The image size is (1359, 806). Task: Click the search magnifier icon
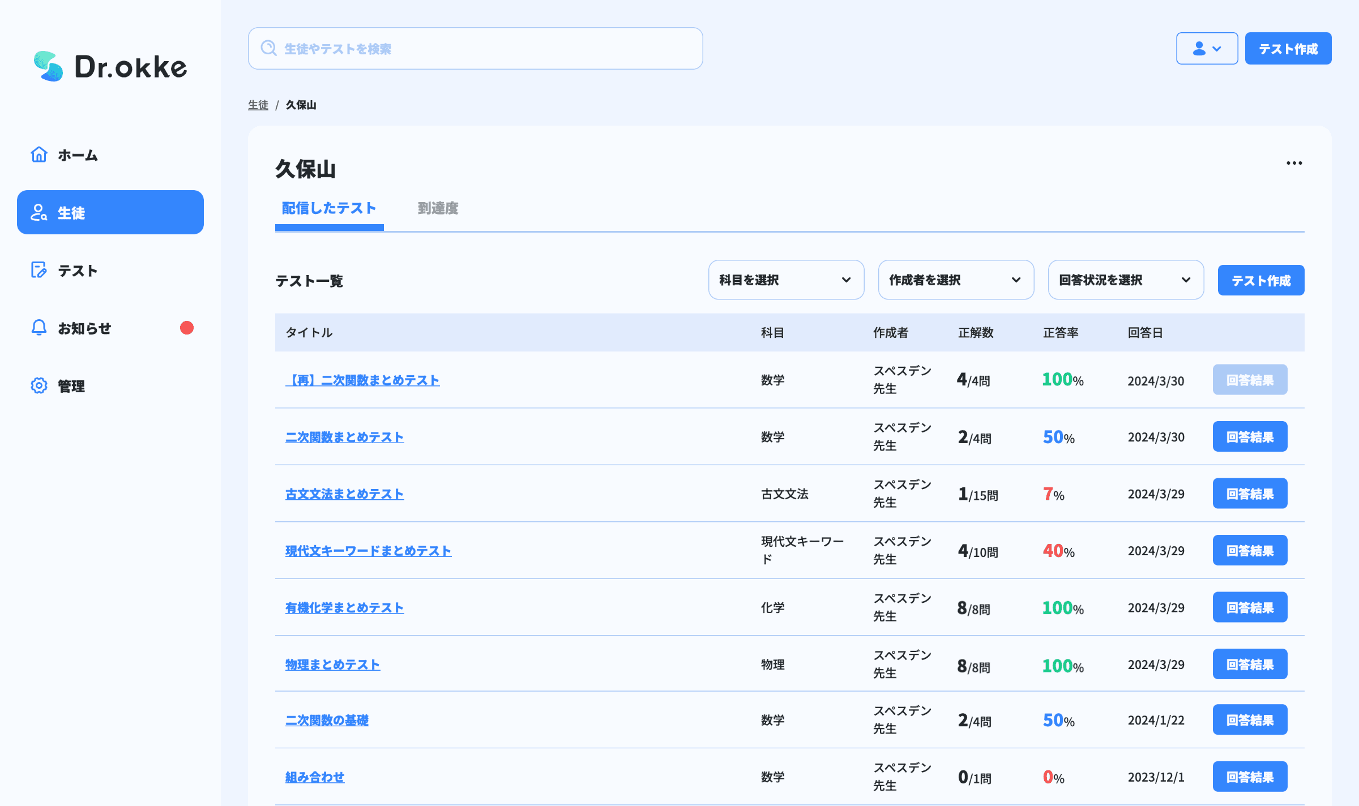pyautogui.click(x=268, y=48)
